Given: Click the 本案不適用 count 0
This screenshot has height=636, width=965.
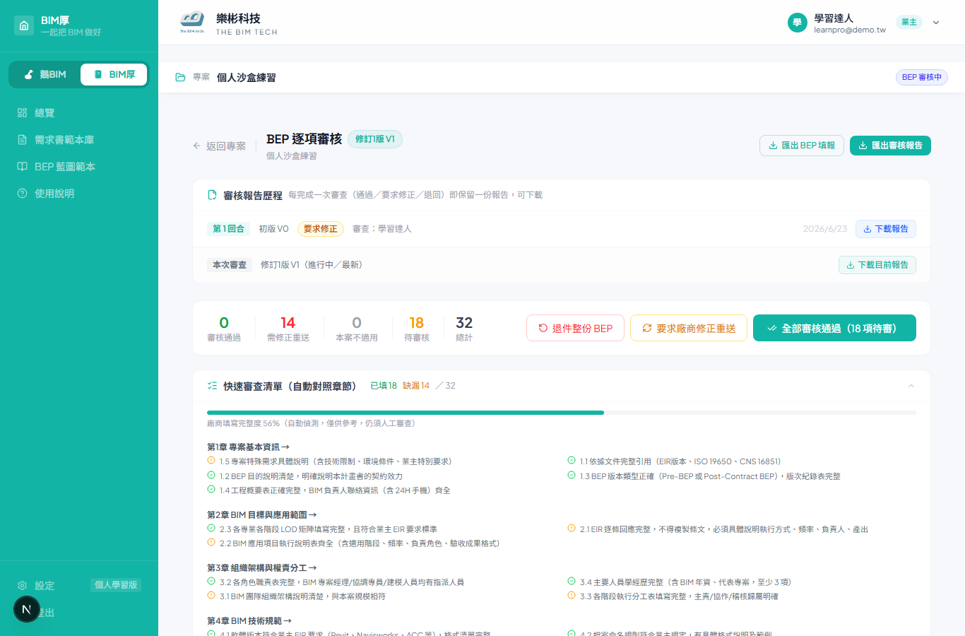Looking at the screenshot, I should (357, 323).
